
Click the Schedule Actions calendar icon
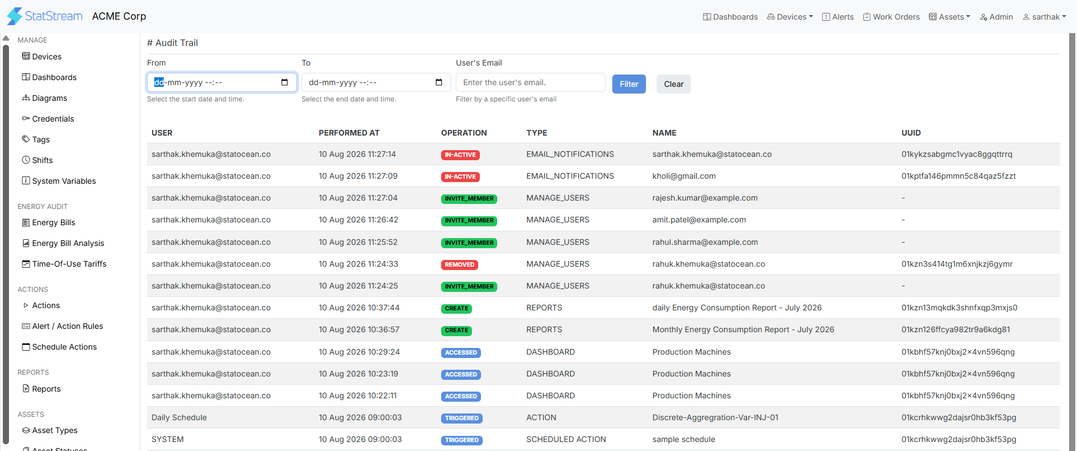(26, 347)
